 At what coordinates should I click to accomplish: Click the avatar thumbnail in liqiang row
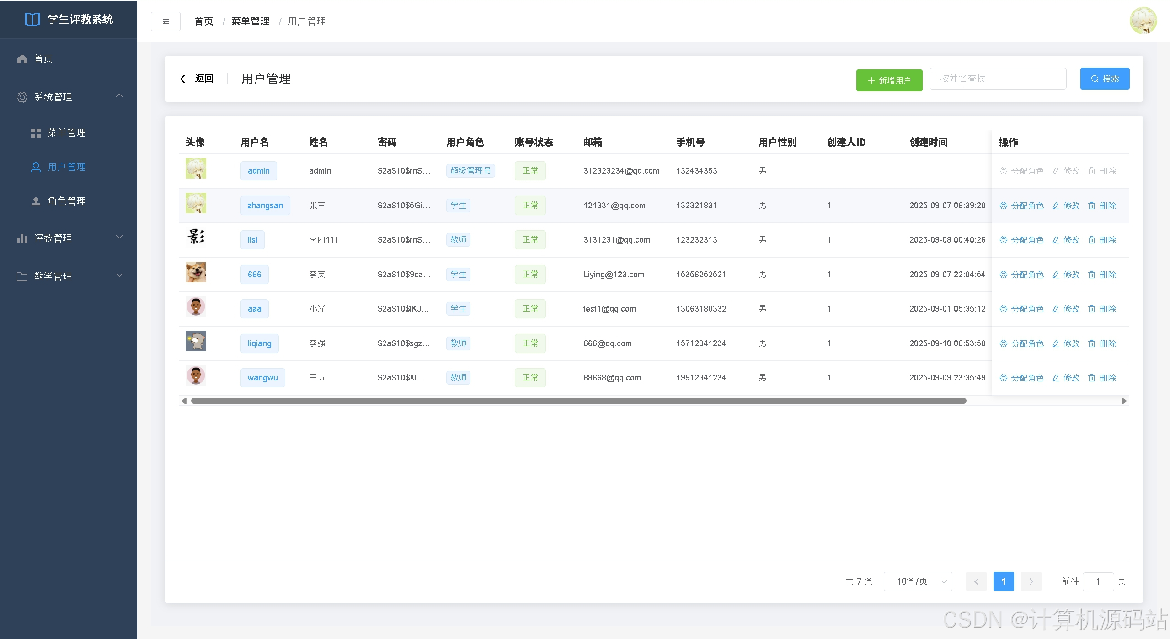[196, 341]
